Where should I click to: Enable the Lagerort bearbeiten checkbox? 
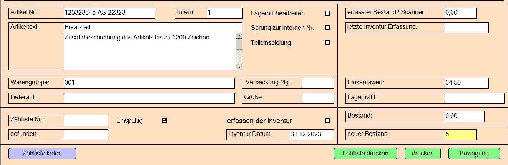click(x=327, y=13)
